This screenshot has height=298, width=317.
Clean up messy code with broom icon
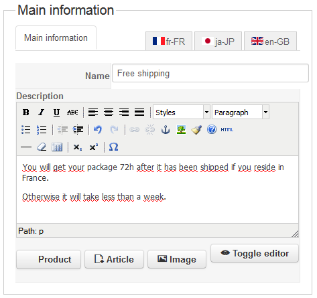[x=196, y=129]
